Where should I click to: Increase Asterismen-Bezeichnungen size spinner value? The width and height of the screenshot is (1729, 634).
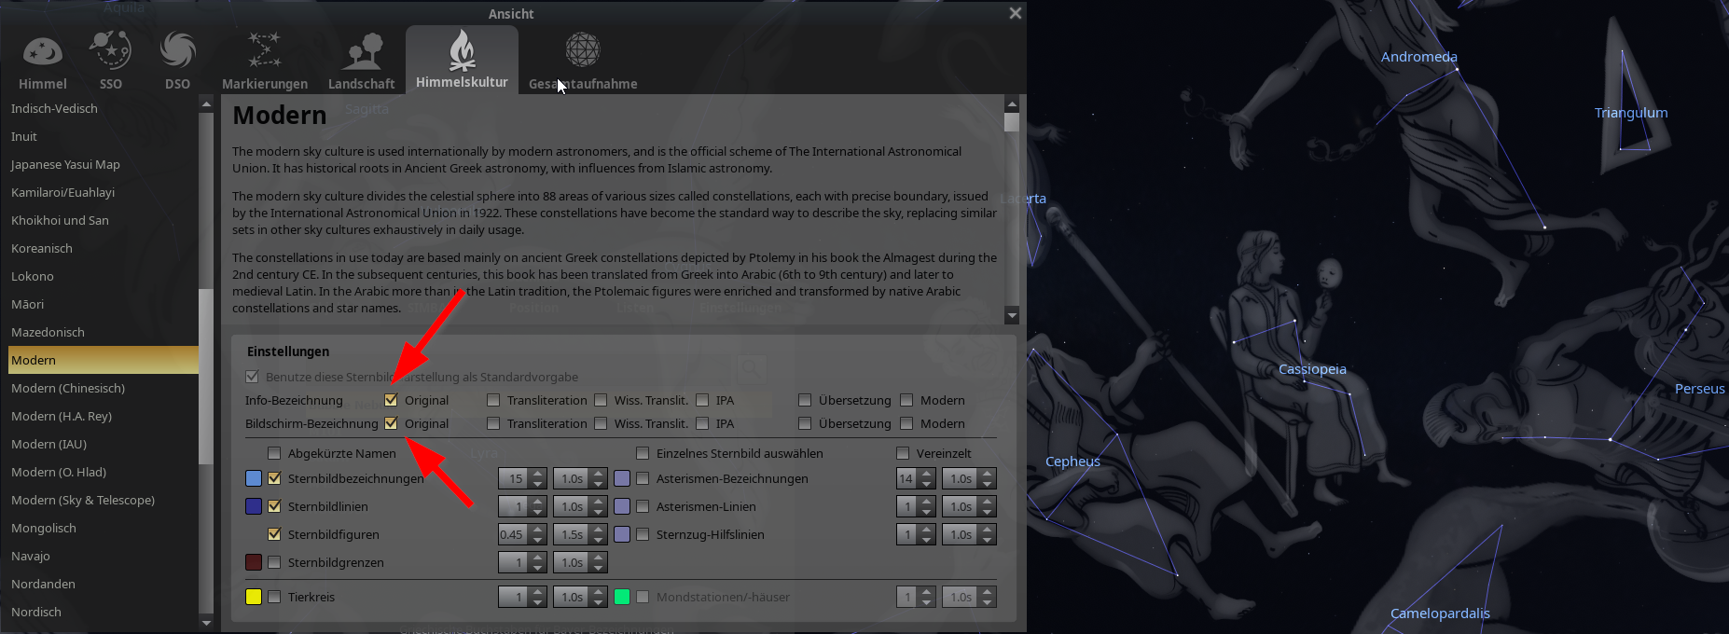[x=926, y=474]
